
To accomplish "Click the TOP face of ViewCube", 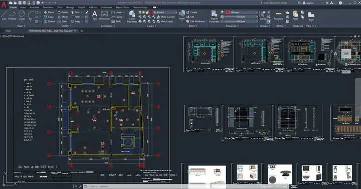I will 346,54.
